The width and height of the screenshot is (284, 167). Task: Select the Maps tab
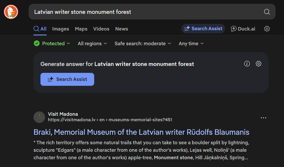point(81,29)
